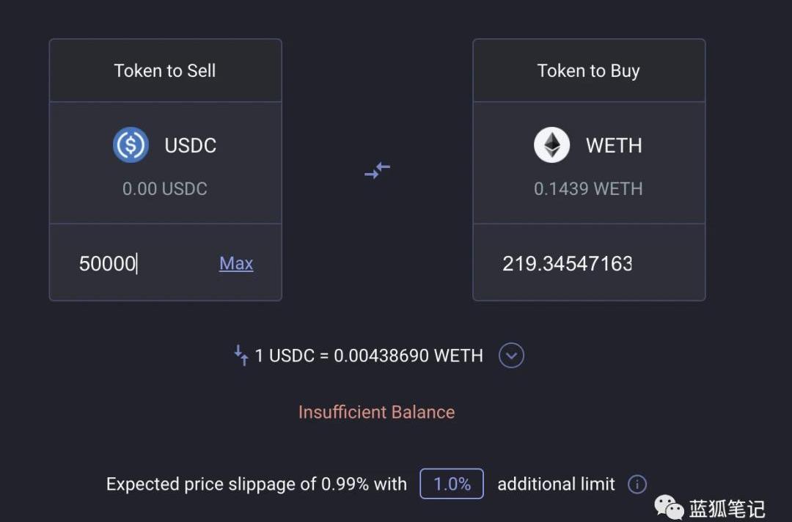Click the Token to Sell header
This screenshot has height=522, width=792.
click(x=165, y=70)
